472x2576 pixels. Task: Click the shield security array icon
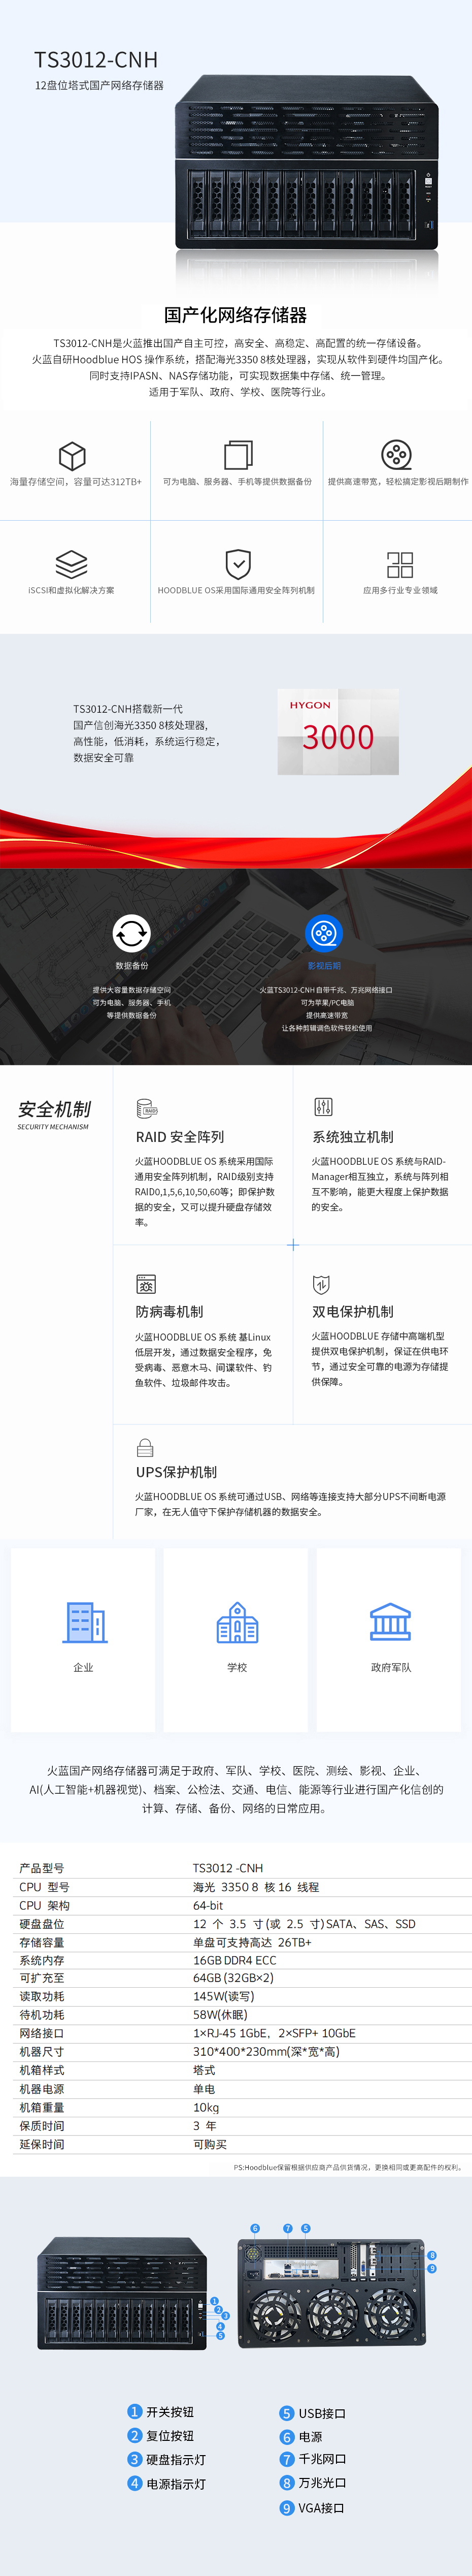(238, 564)
